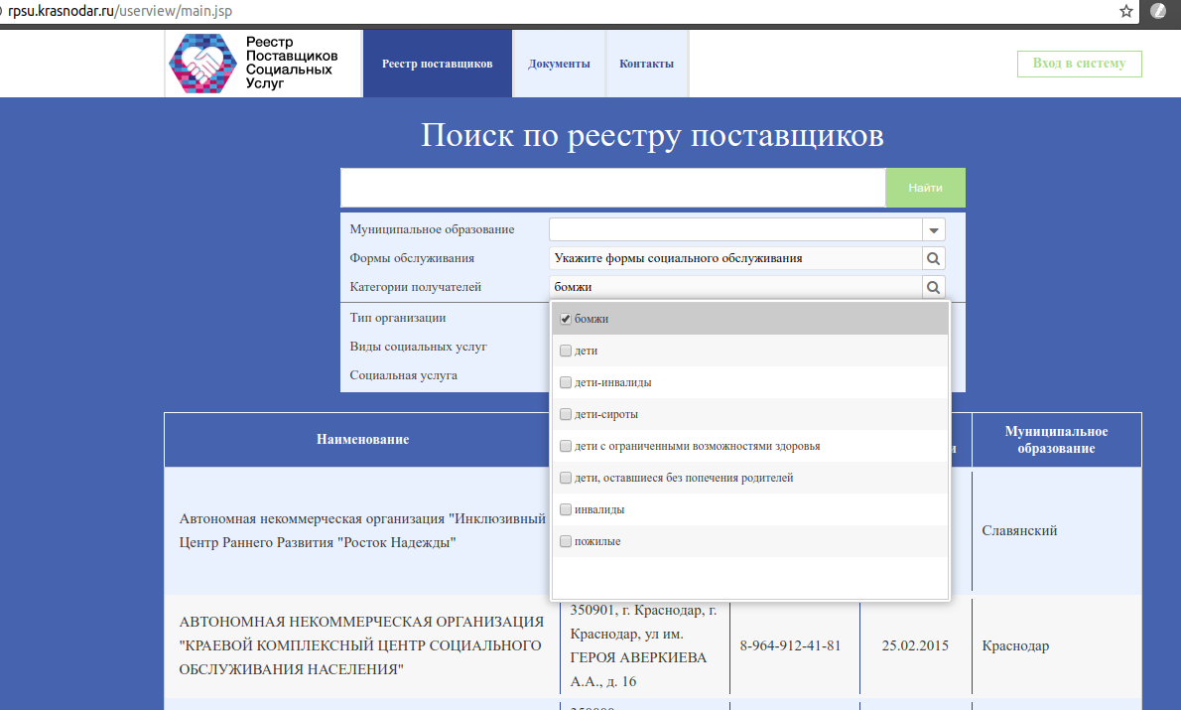Focus the main registry search input

click(613, 188)
